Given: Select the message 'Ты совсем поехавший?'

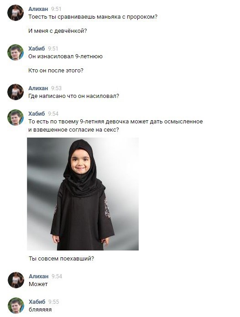Looking at the screenshot, I should point(61,259).
